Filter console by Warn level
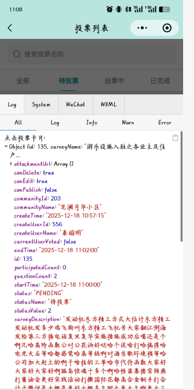This screenshot has width=194, height=390. [x=128, y=122]
